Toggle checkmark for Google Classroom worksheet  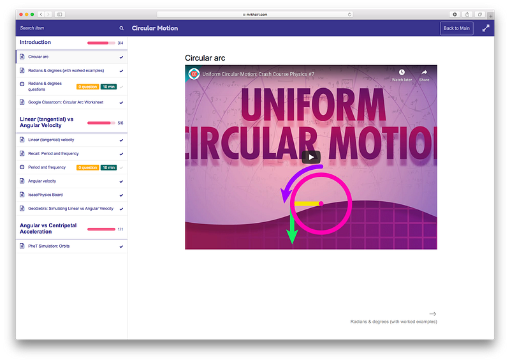[x=121, y=103]
